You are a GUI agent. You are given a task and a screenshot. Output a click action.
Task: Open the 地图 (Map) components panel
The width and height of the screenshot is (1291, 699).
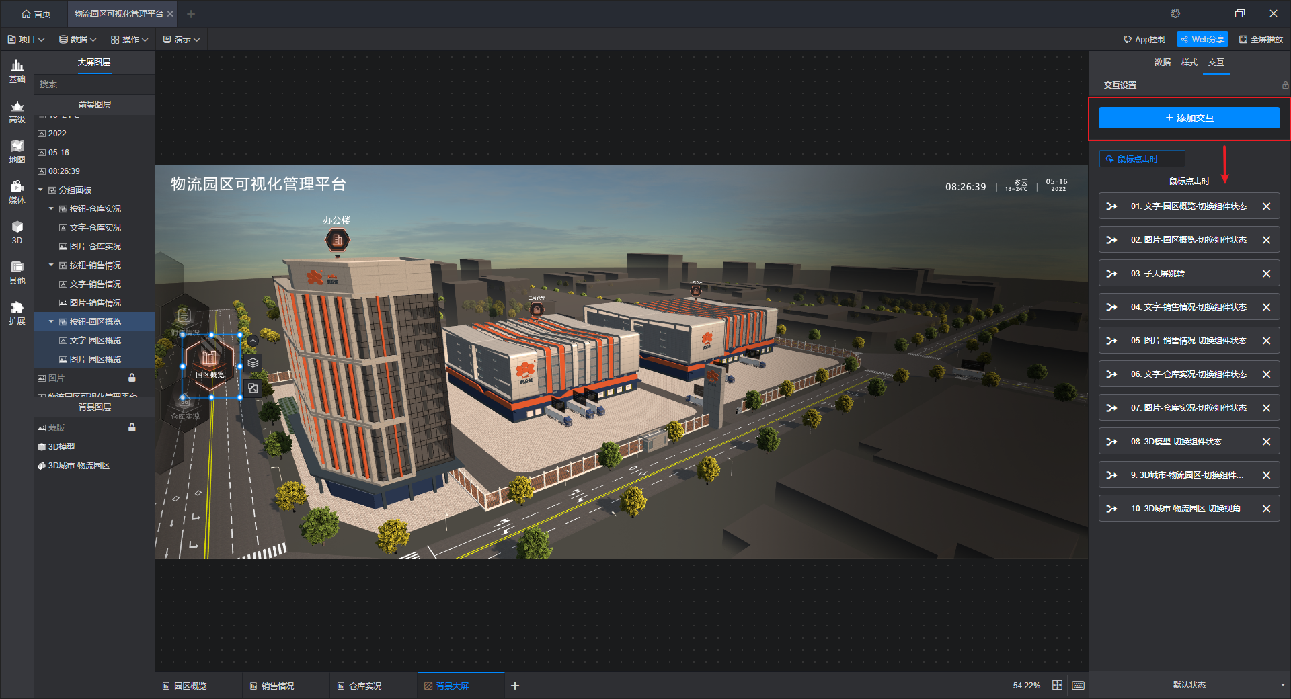[17, 152]
